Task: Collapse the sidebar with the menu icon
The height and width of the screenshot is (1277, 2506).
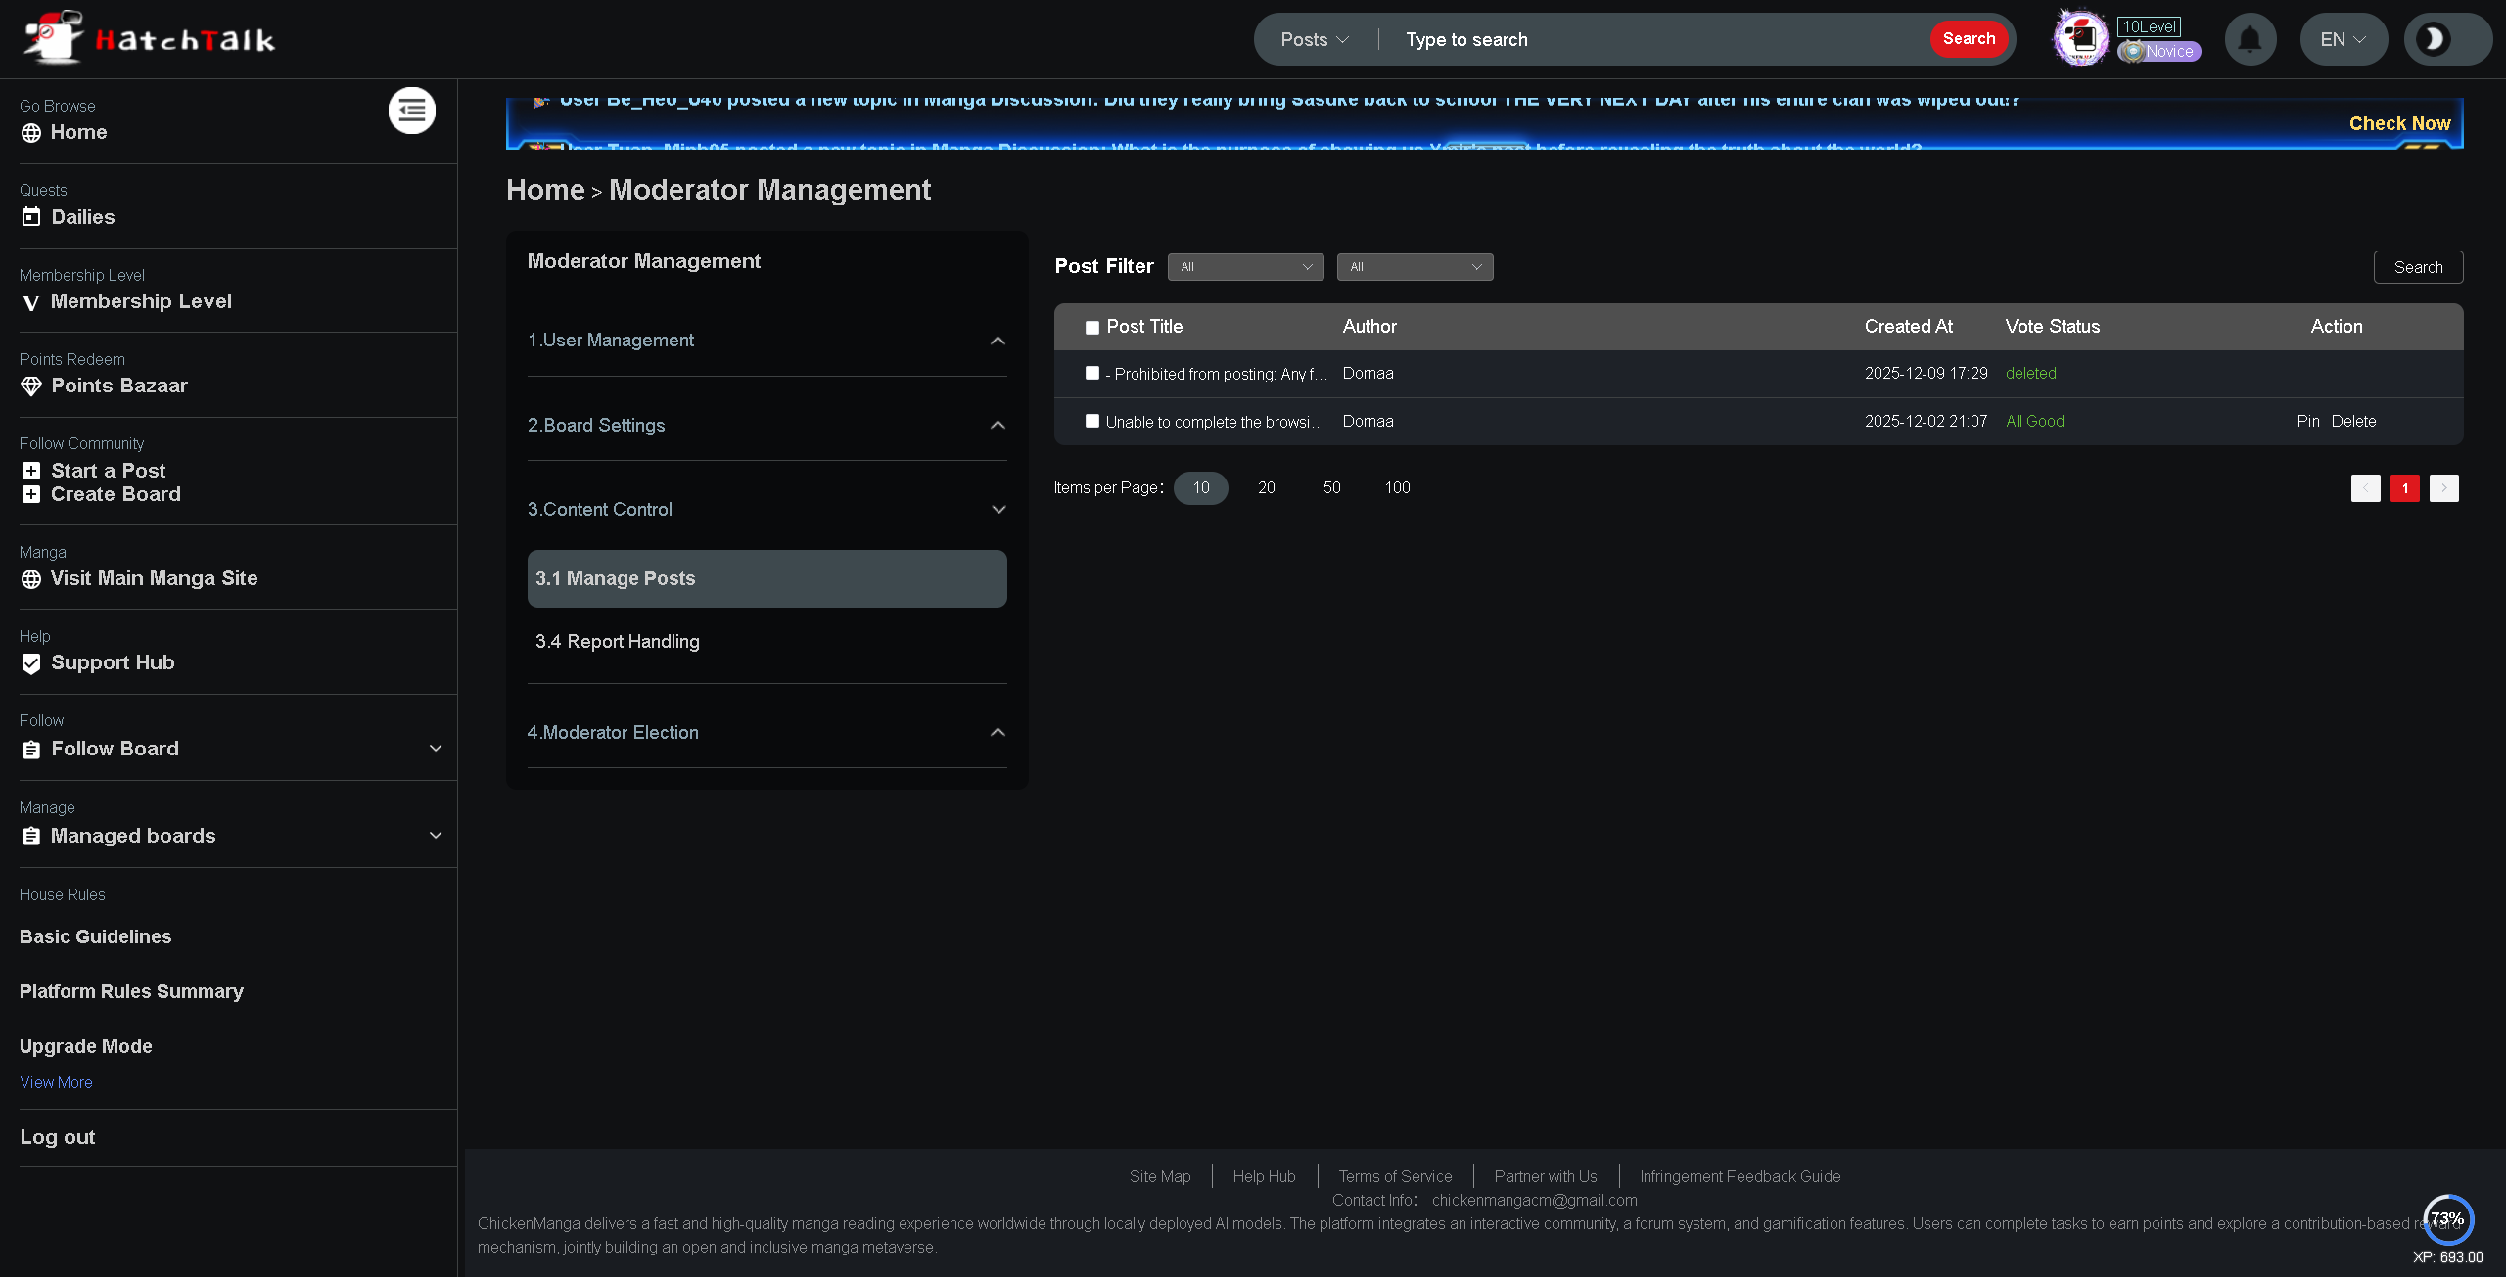Action: [x=412, y=111]
